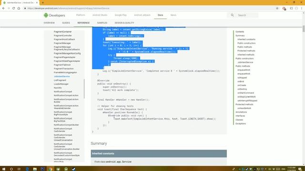This screenshot has height=171, width=305.
Task: Open NotificationCompat.Builder in the class list
Action: pos(66,125)
